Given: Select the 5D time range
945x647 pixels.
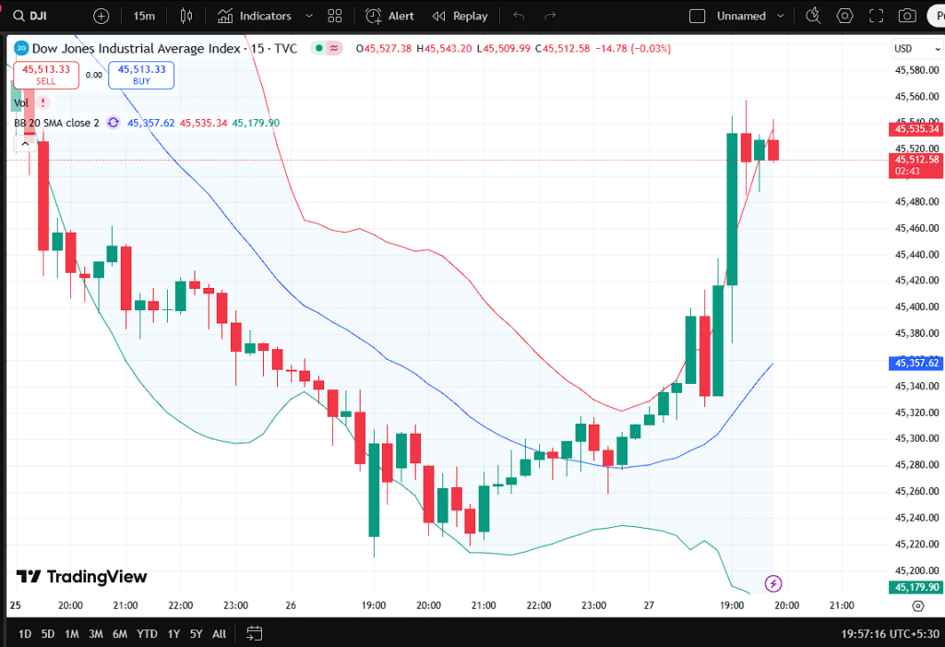Looking at the screenshot, I should [x=48, y=634].
